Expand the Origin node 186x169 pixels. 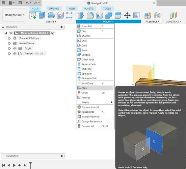(x=10, y=48)
